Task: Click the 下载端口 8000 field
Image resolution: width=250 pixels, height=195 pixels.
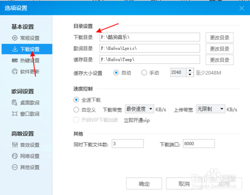Action: (198, 144)
